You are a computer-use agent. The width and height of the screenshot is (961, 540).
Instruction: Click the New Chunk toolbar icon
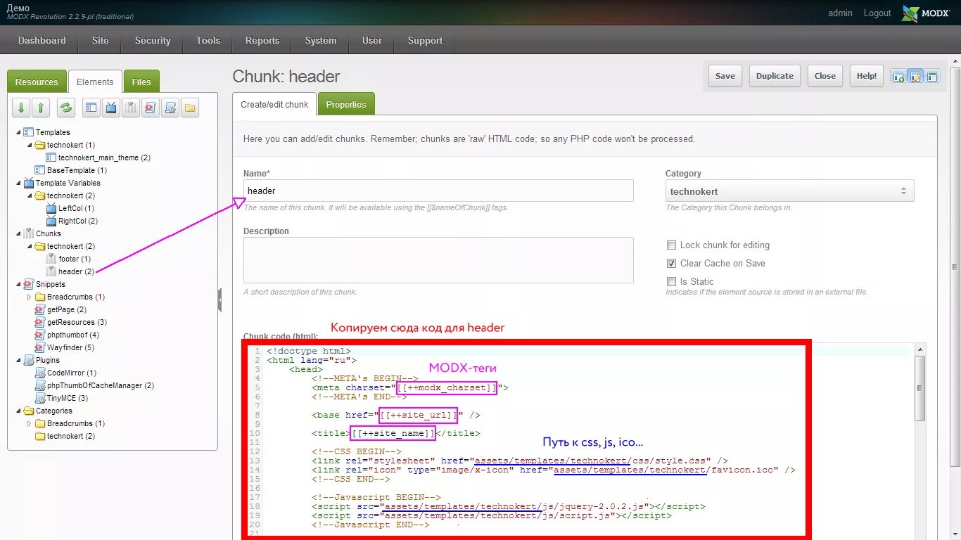(x=131, y=108)
